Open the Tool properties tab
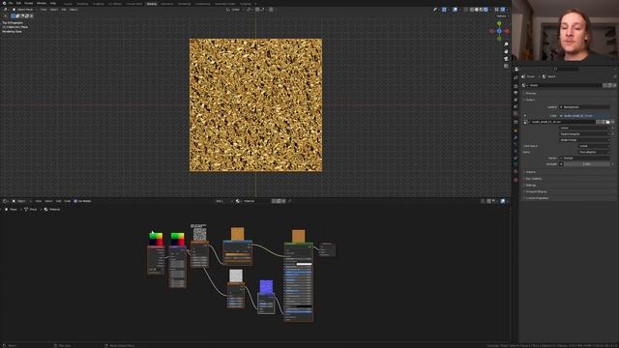 (516, 77)
